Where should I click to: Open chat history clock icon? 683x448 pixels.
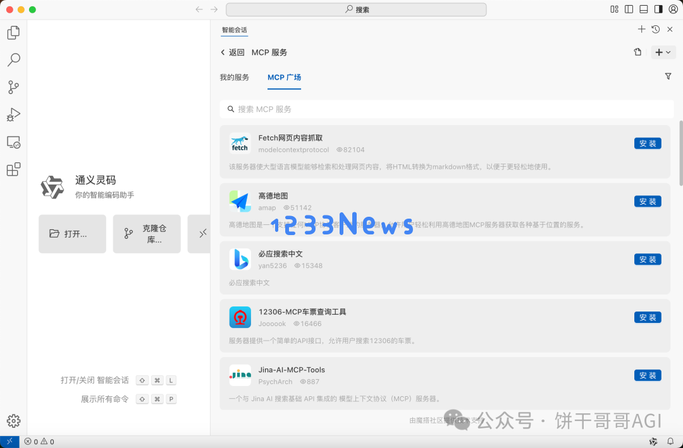[x=656, y=29]
